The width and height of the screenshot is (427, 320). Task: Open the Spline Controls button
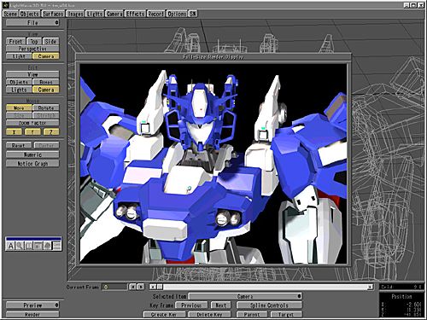(269, 305)
